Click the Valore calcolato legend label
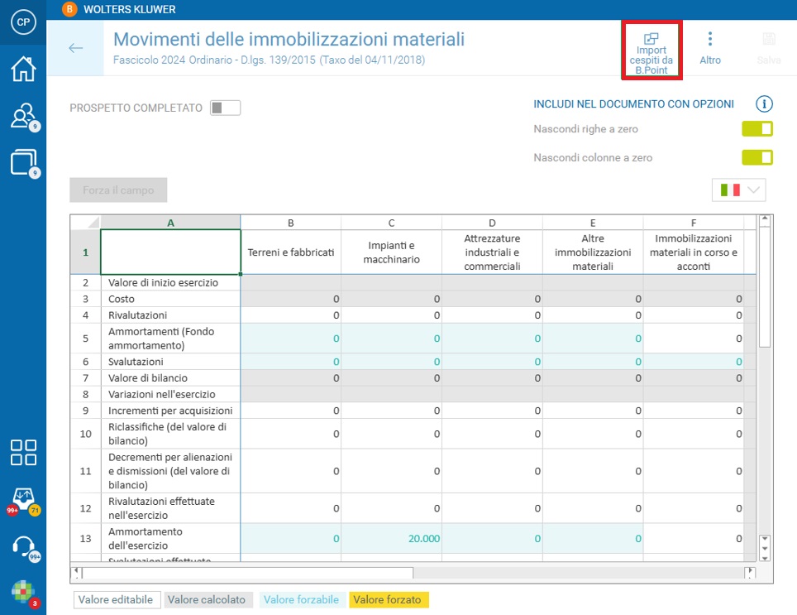The image size is (797, 615). [207, 600]
